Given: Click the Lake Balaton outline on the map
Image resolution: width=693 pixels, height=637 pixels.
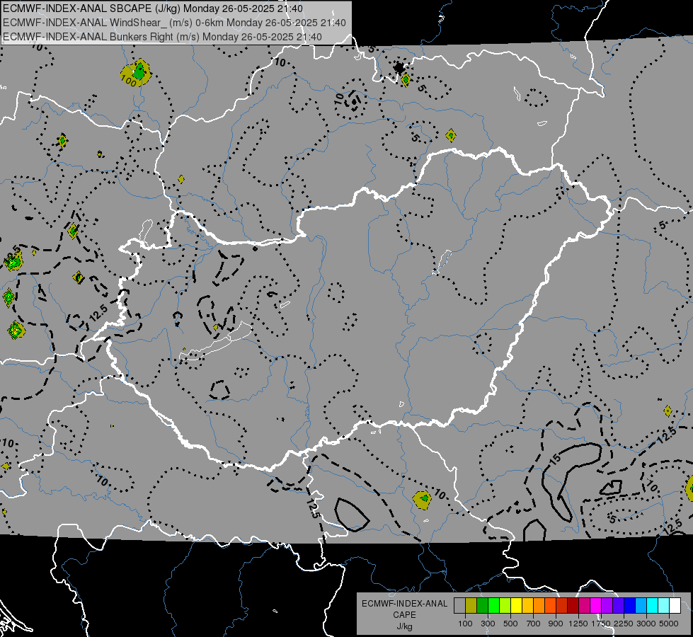Looking at the screenshot, I should [216, 342].
